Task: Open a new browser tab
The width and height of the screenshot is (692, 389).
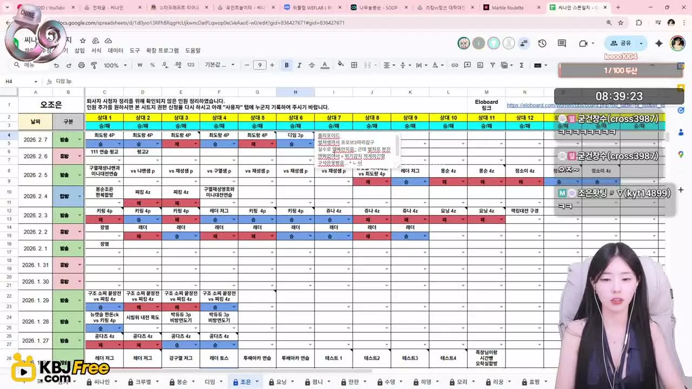Action: click(x=618, y=8)
